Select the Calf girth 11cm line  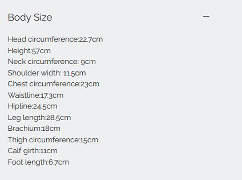33,151
